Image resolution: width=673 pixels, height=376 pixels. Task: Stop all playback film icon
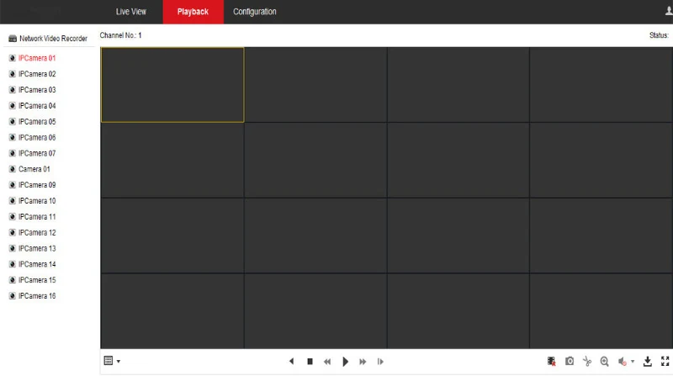coord(552,362)
